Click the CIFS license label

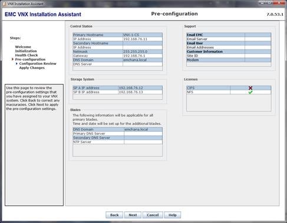point(190,88)
